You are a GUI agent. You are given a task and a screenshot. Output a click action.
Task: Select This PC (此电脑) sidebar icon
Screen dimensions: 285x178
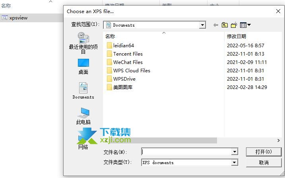pos(83,116)
